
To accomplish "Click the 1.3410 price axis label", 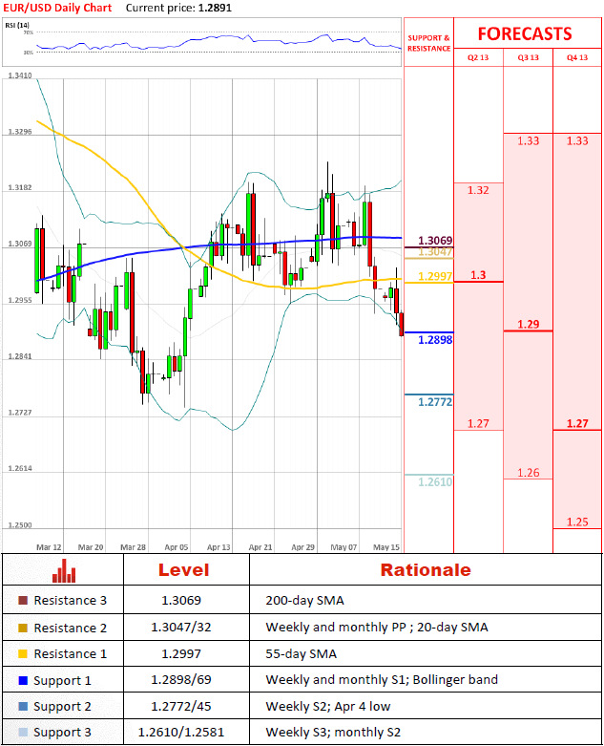I will pyautogui.click(x=20, y=75).
